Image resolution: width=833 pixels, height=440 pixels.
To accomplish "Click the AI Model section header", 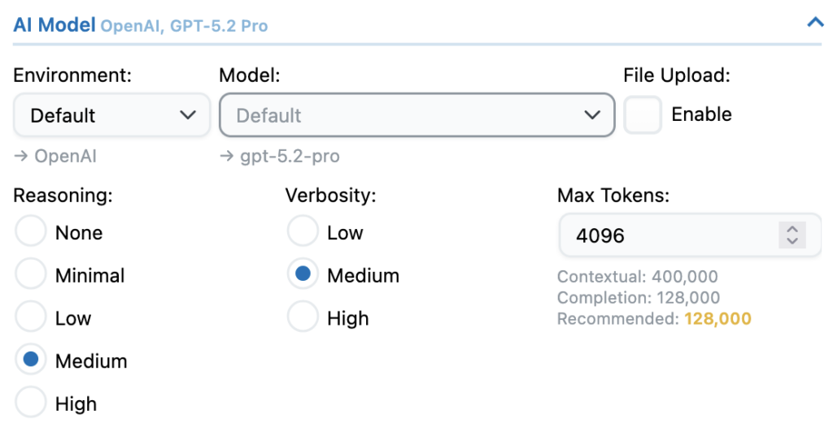I will (55, 24).
